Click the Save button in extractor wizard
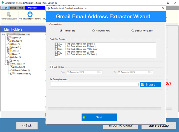The width and height of the screenshot is (179, 132). [99, 117]
